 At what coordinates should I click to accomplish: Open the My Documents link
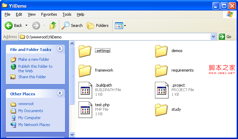30,111
